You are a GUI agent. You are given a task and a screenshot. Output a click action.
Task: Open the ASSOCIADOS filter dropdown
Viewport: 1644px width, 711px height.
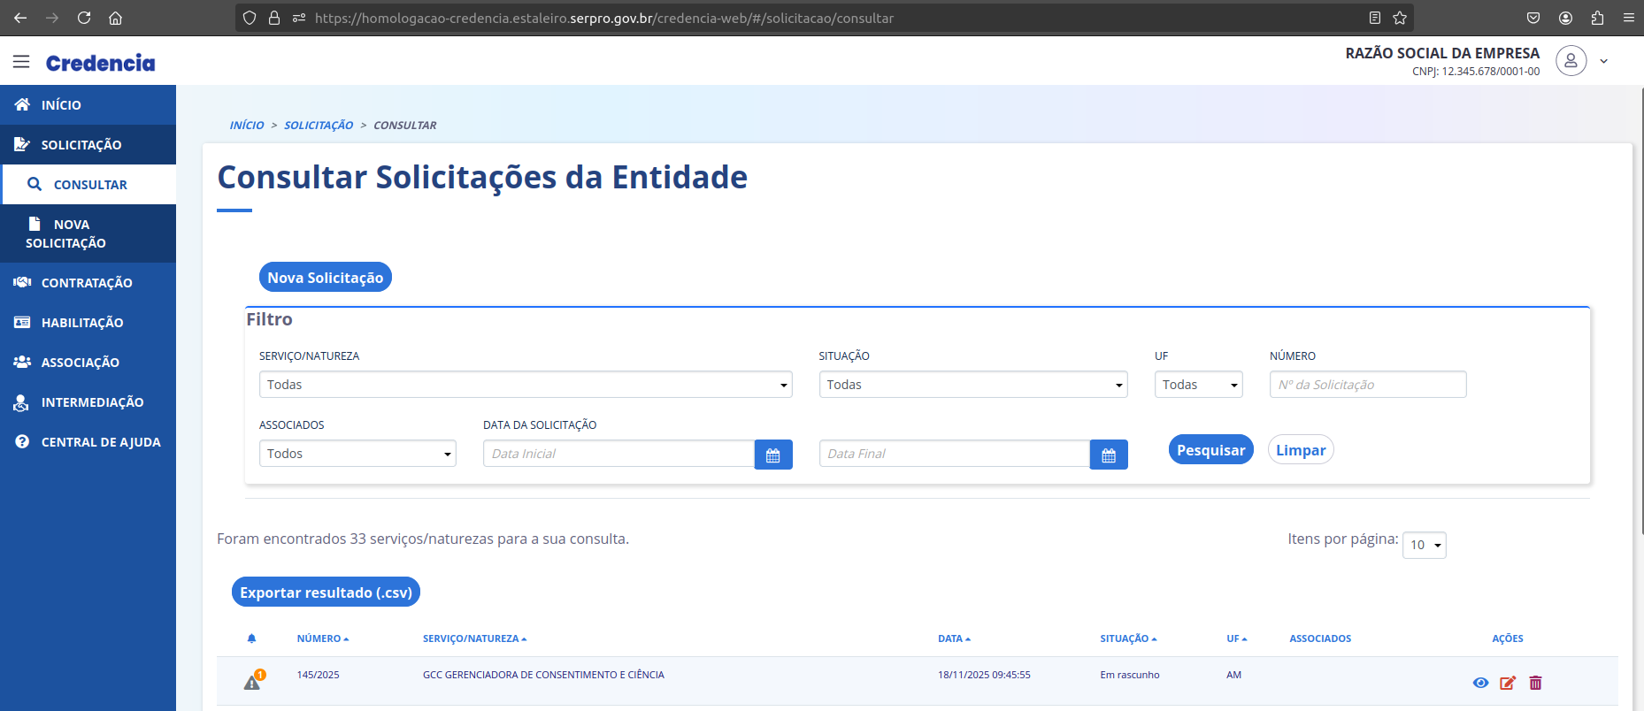(x=357, y=454)
